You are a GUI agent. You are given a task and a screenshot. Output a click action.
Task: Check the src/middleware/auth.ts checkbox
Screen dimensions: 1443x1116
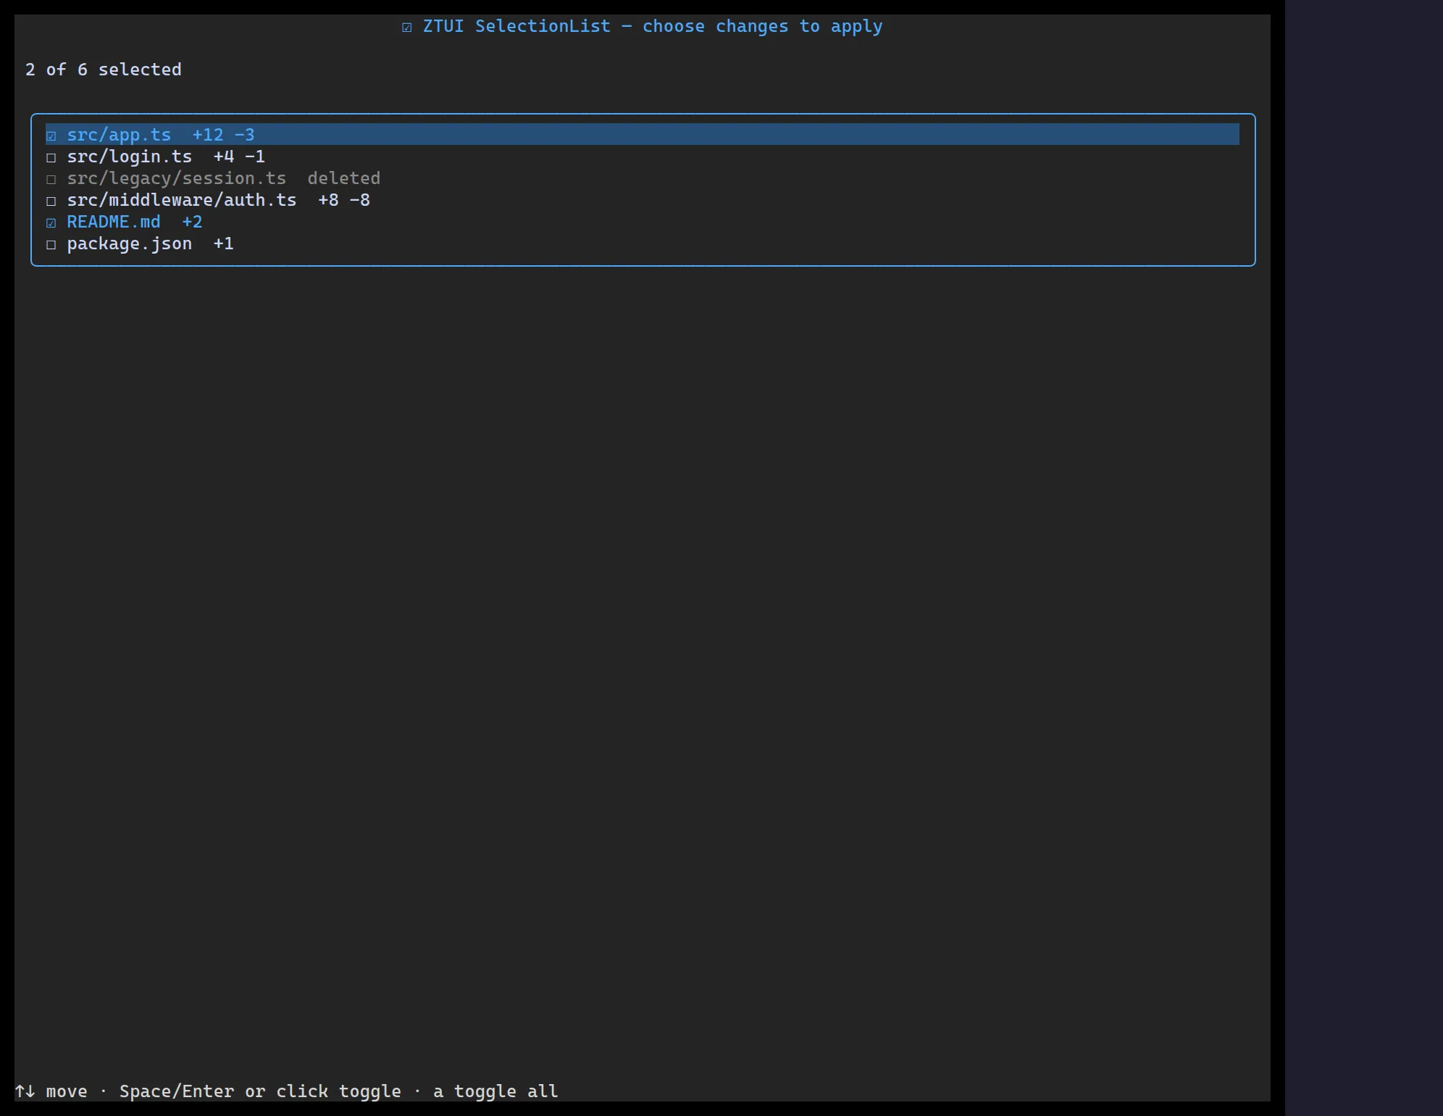[x=51, y=201]
